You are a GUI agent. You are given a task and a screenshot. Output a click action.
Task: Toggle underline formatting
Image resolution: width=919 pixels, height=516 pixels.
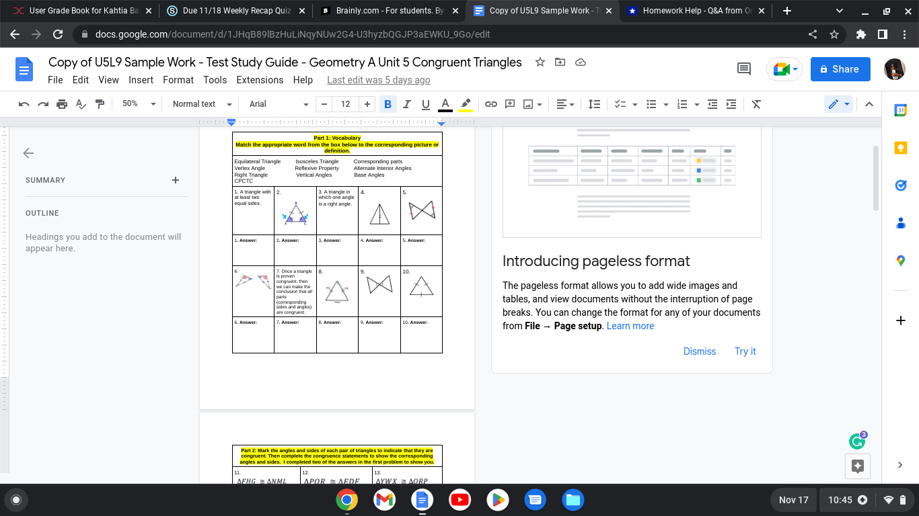pyautogui.click(x=425, y=103)
